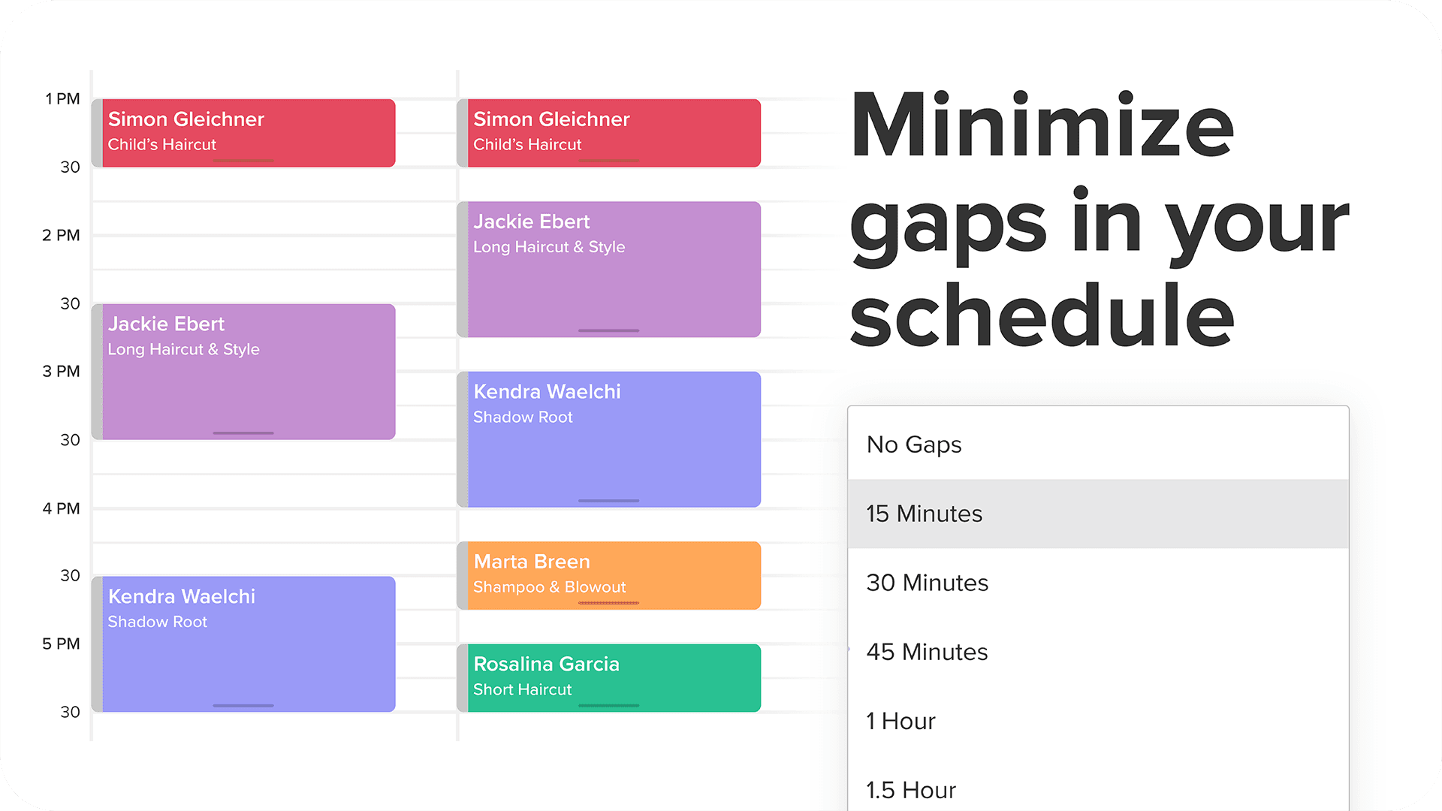
Task: Open Simon Gleichner's Child's Haircut appointment
Action: click(244, 132)
